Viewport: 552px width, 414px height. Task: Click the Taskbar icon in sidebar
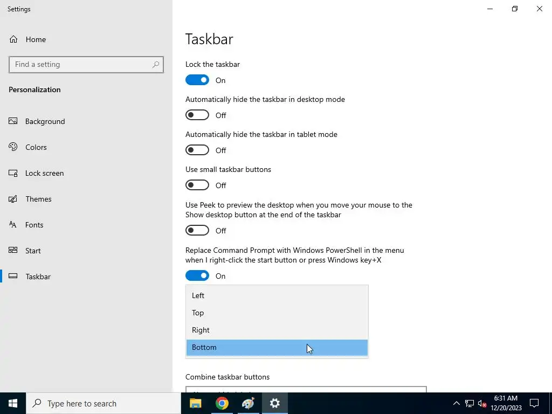click(13, 277)
